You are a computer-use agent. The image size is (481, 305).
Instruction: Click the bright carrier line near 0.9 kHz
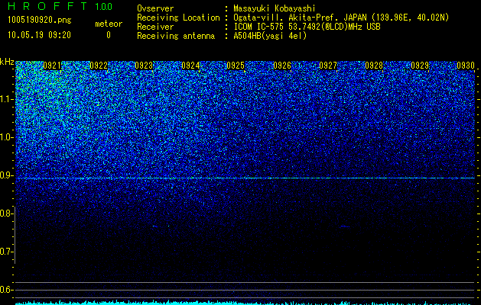point(245,178)
